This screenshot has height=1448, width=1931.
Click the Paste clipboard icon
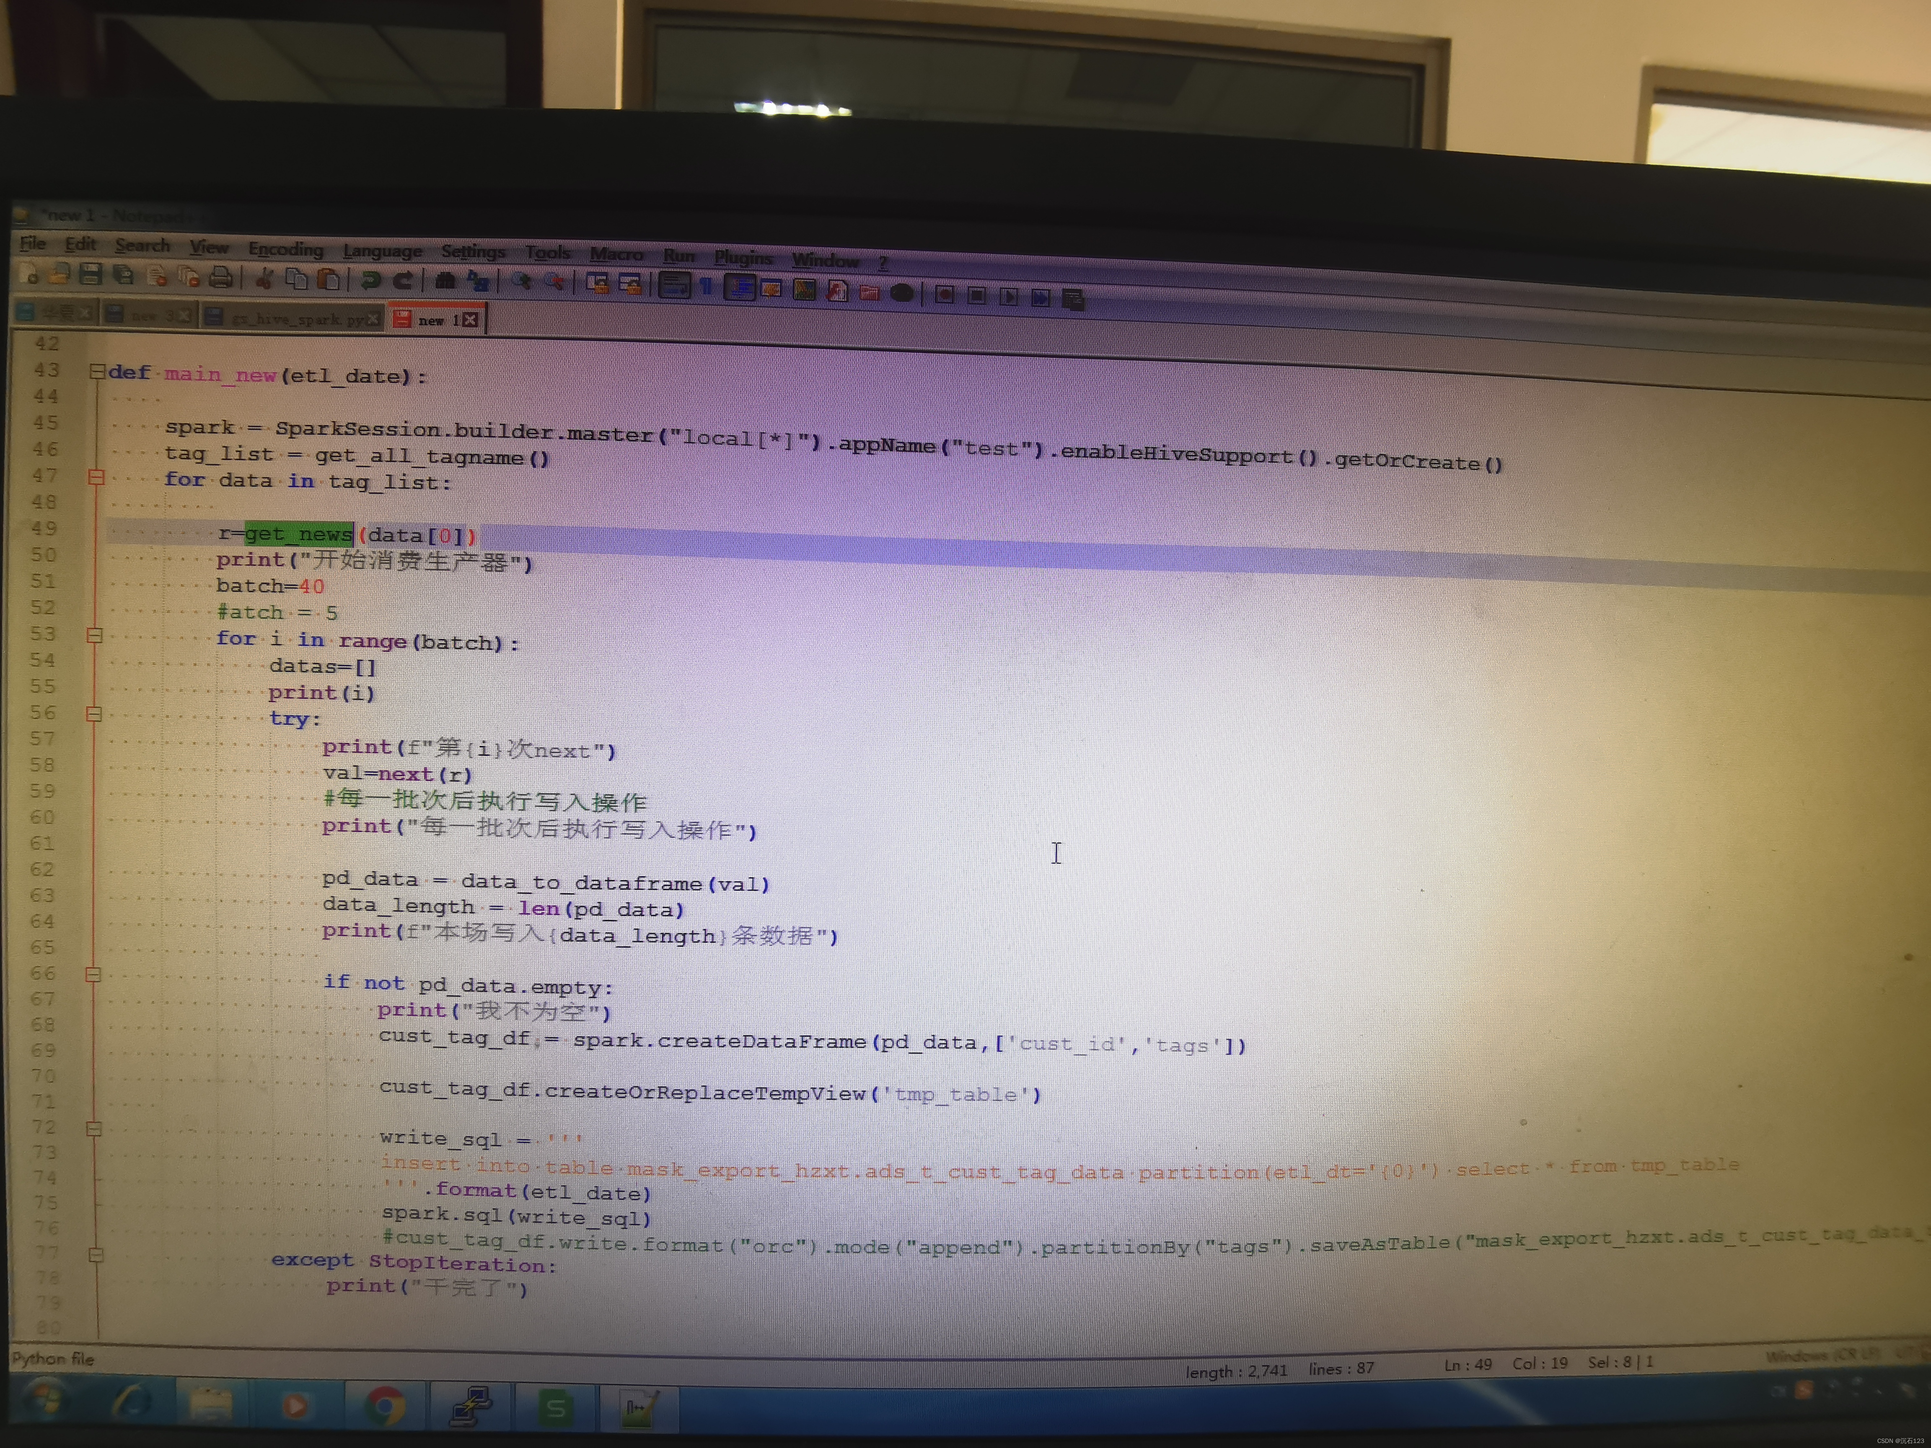pyautogui.click(x=329, y=279)
